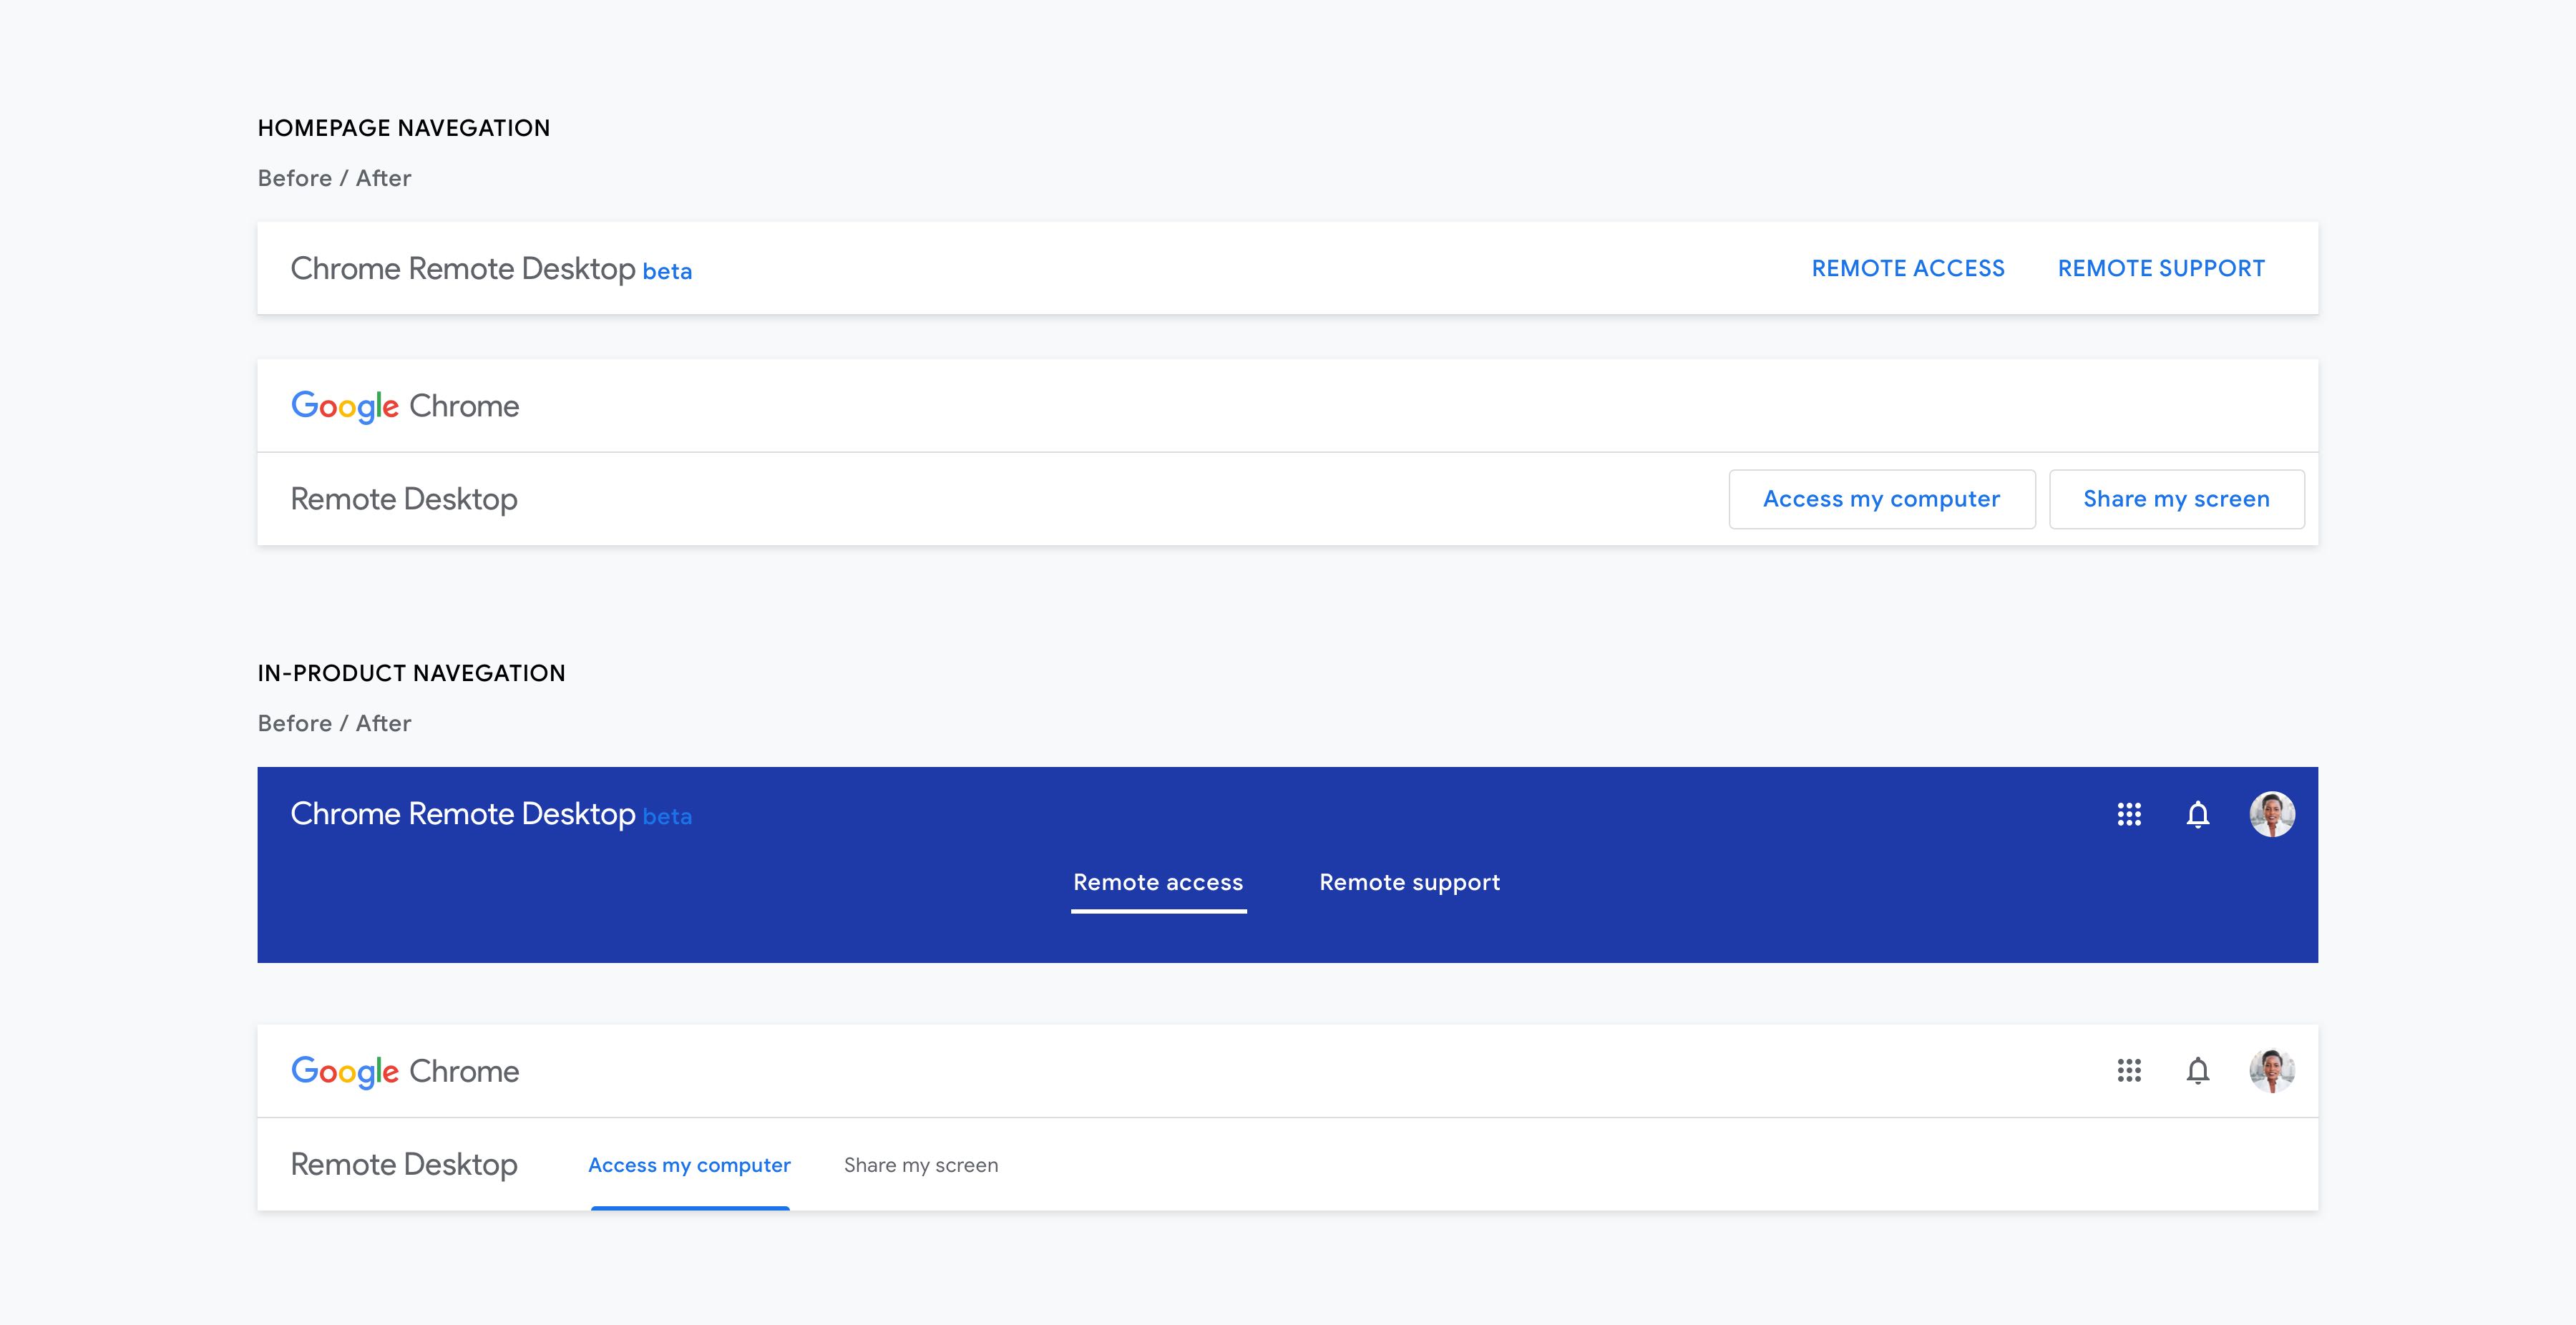Click Remote Desktop title in homepage after bar

(x=403, y=499)
